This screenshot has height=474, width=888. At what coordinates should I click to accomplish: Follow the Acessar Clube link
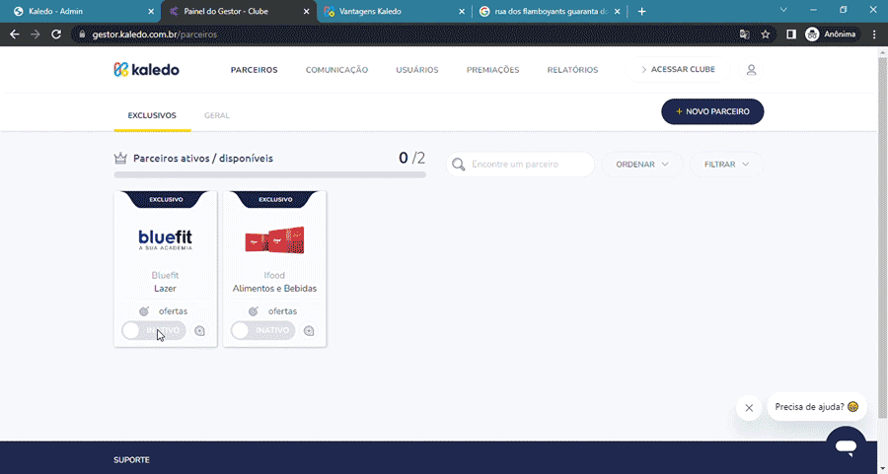679,70
